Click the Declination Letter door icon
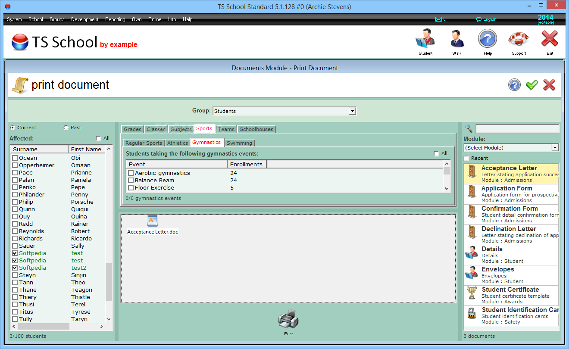Viewport: 569px width, 349px height. pos(472,232)
